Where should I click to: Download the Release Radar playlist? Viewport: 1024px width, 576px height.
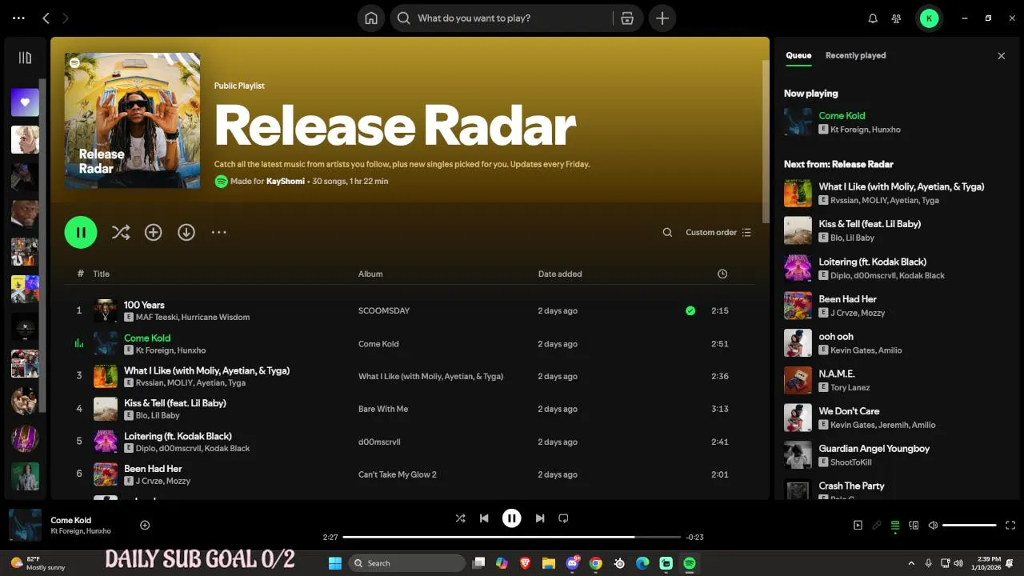pyautogui.click(x=186, y=232)
